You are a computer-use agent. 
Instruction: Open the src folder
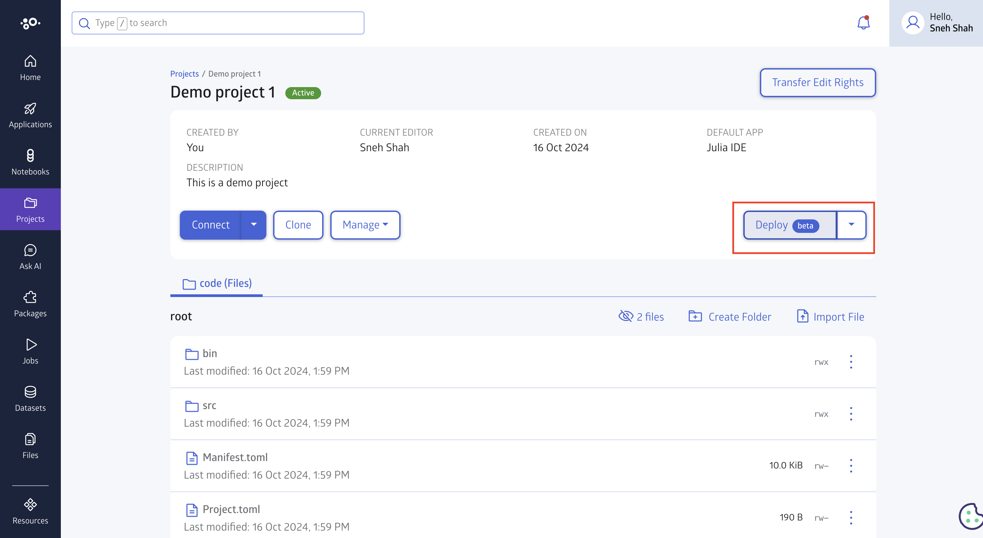point(209,405)
